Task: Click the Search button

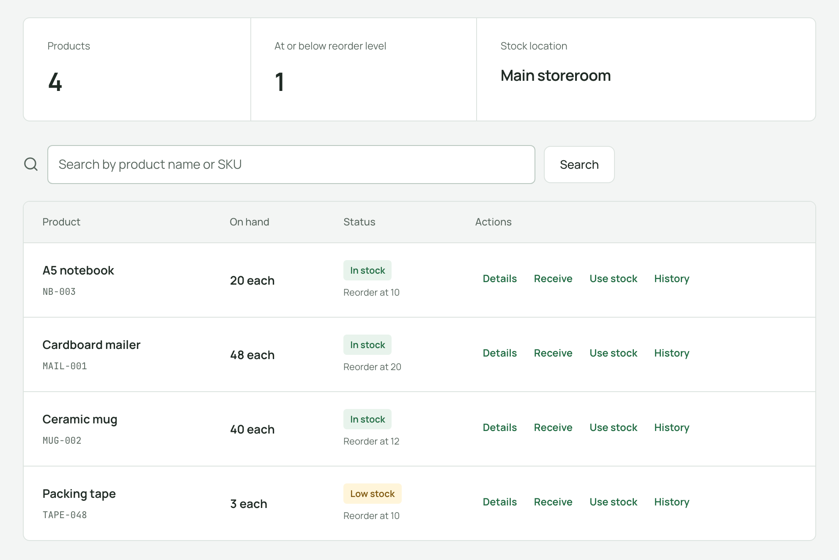Action: [x=579, y=165]
